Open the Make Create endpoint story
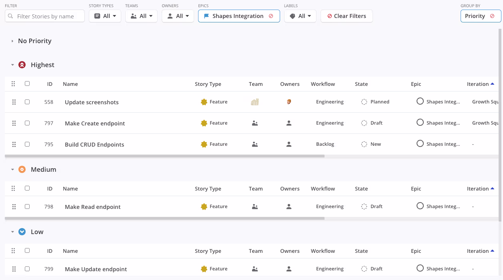The height and width of the screenshot is (280, 503). (x=95, y=123)
